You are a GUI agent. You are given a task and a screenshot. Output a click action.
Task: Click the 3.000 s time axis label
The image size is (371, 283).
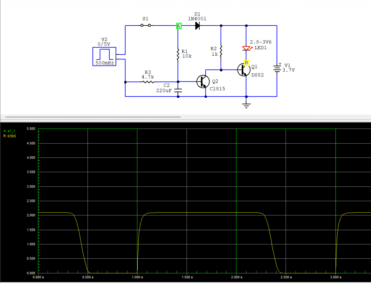pyautogui.click(x=335, y=277)
